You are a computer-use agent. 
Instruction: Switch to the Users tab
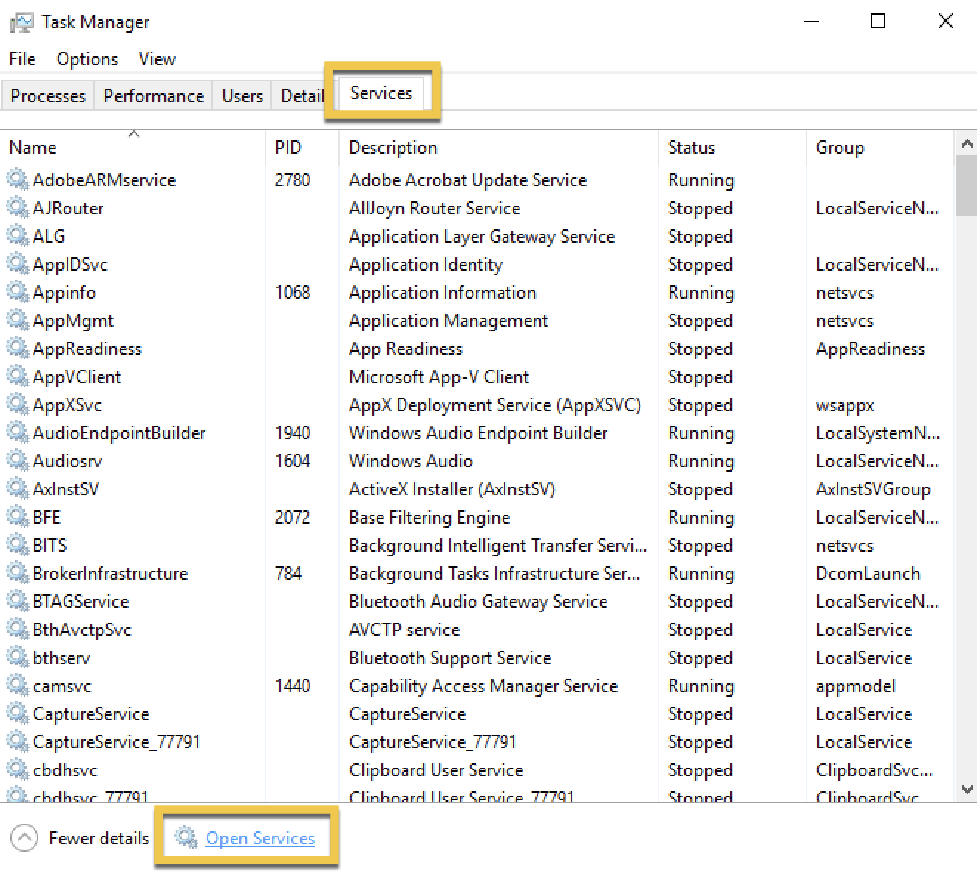(242, 96)
